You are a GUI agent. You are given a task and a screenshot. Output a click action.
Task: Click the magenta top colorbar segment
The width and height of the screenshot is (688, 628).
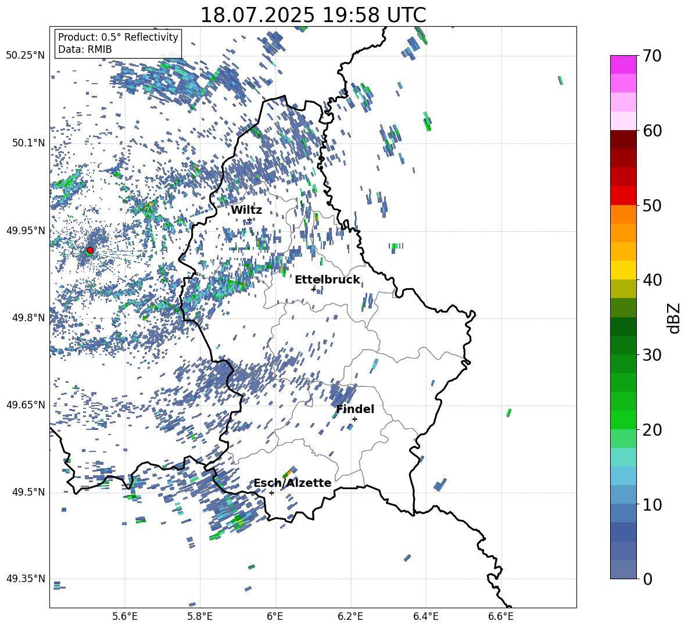coord(623,65)
